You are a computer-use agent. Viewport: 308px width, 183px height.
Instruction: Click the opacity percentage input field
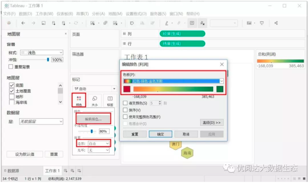[103, 131]
